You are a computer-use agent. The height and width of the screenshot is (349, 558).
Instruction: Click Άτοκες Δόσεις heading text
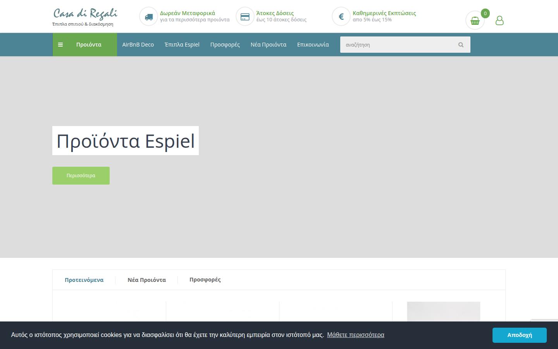pyautogui.click(x=275, y=13)
